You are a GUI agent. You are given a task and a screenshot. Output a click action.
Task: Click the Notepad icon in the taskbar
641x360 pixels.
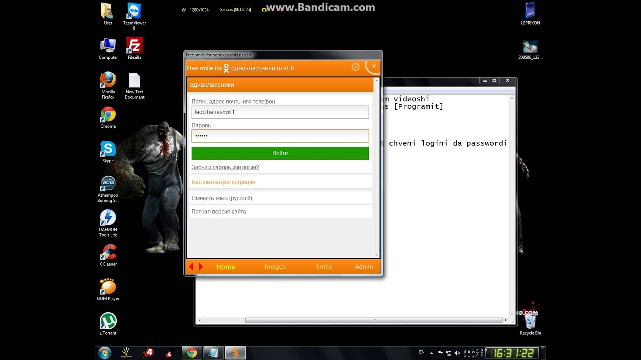(x=213, y=353)
